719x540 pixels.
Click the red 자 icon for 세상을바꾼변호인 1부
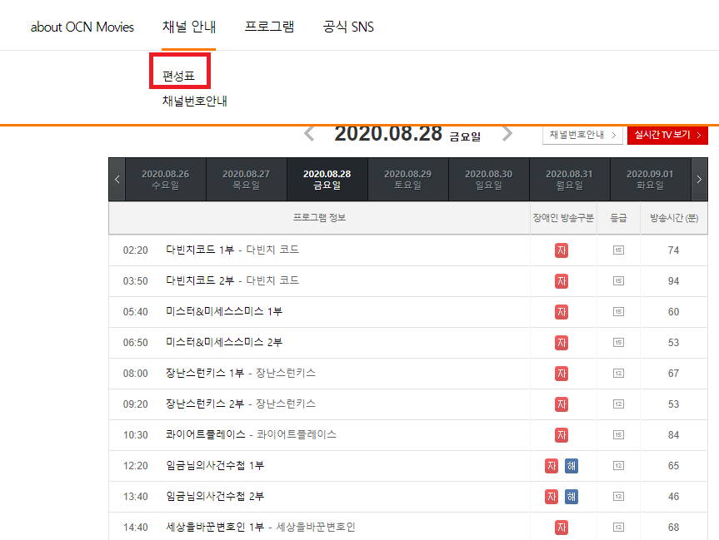tap(562, 528)
